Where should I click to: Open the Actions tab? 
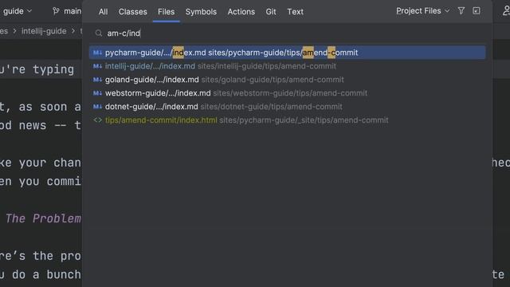click(x=241, y=12)
